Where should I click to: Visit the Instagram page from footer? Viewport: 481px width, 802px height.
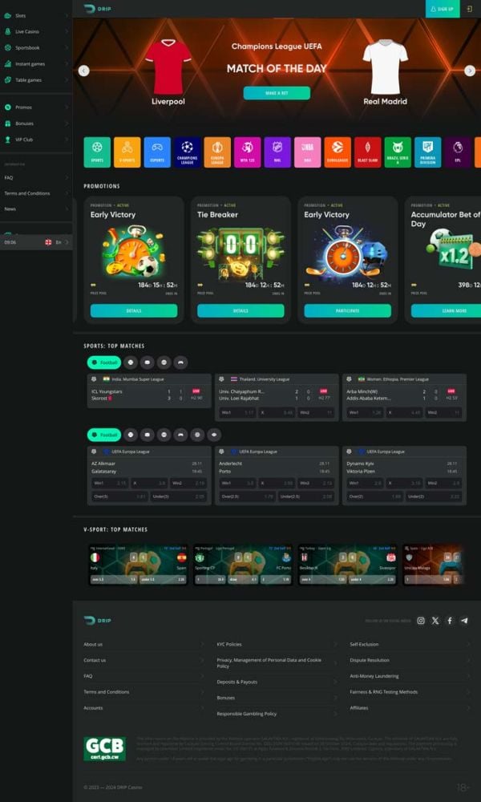421,621
